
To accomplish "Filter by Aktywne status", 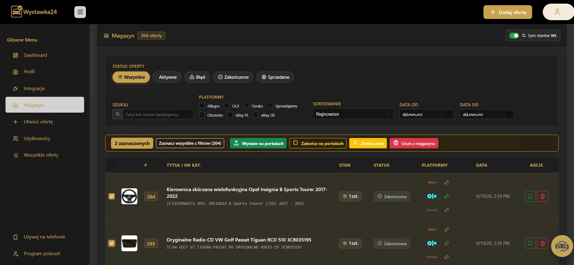I will click(168, 77).
